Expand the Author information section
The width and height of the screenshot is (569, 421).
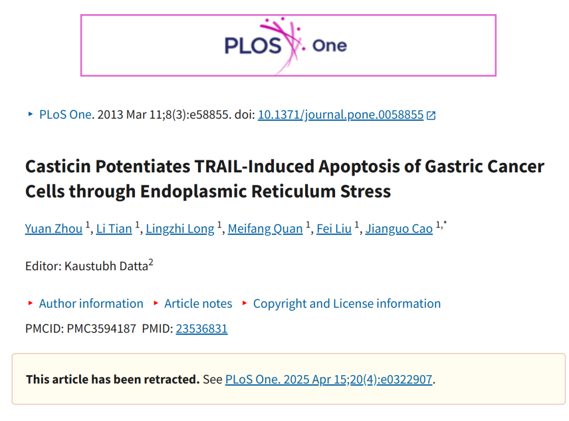91,303
